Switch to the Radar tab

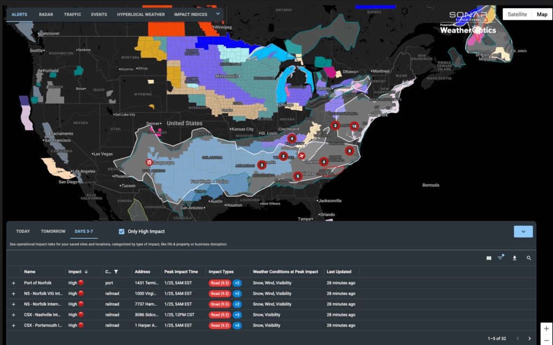point(46,15)
